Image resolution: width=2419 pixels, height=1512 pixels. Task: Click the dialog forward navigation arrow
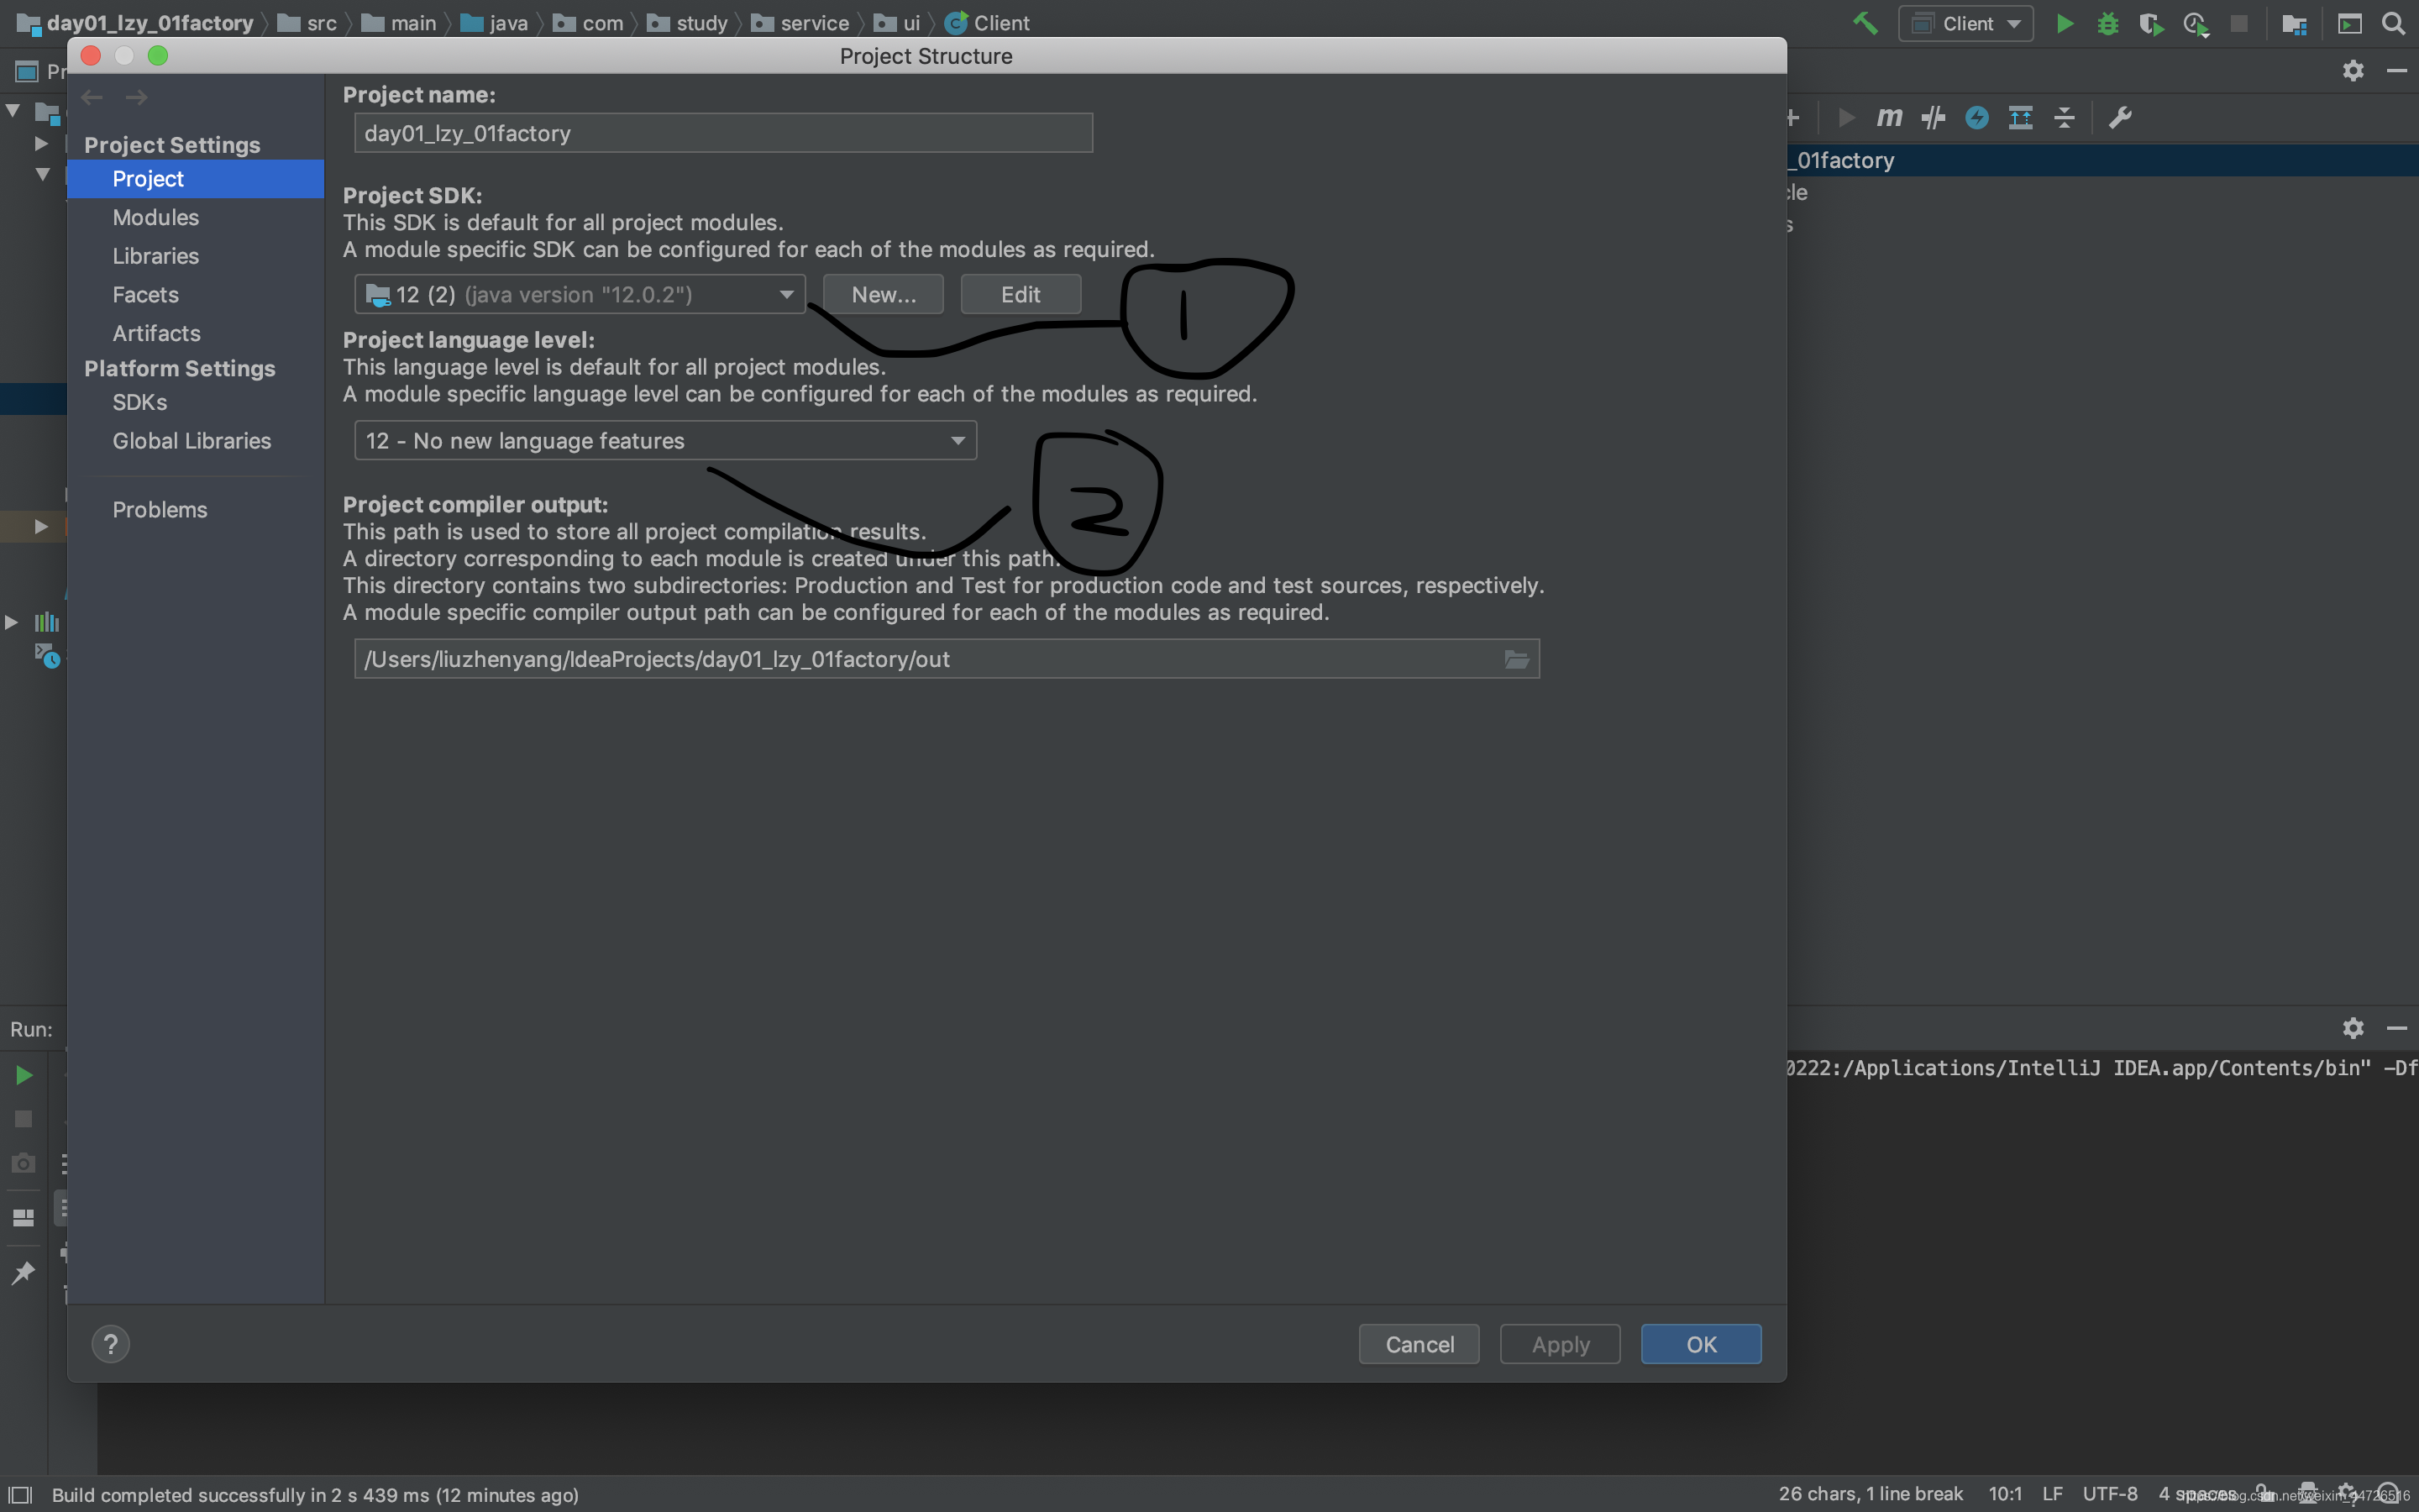pos(137,97)
